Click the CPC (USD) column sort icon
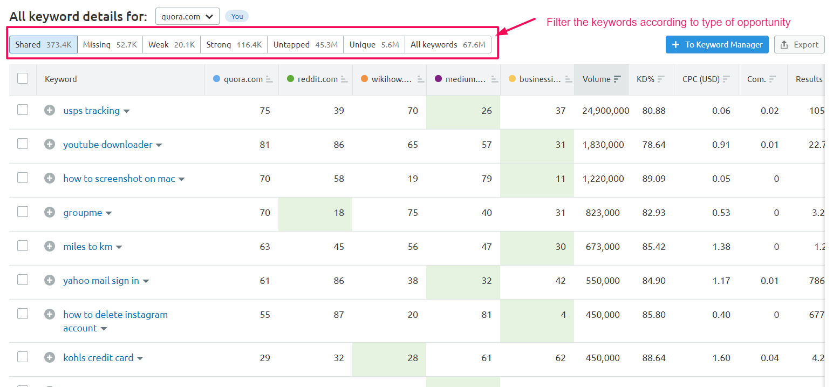This screenshot has height=387, width=840. 727,79
